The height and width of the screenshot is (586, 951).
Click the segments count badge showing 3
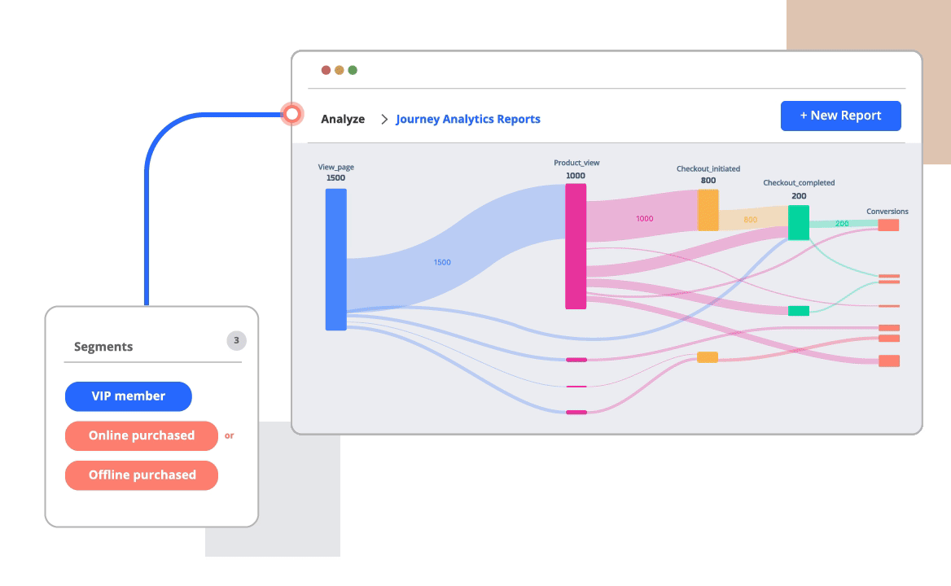tap(236, 340)
